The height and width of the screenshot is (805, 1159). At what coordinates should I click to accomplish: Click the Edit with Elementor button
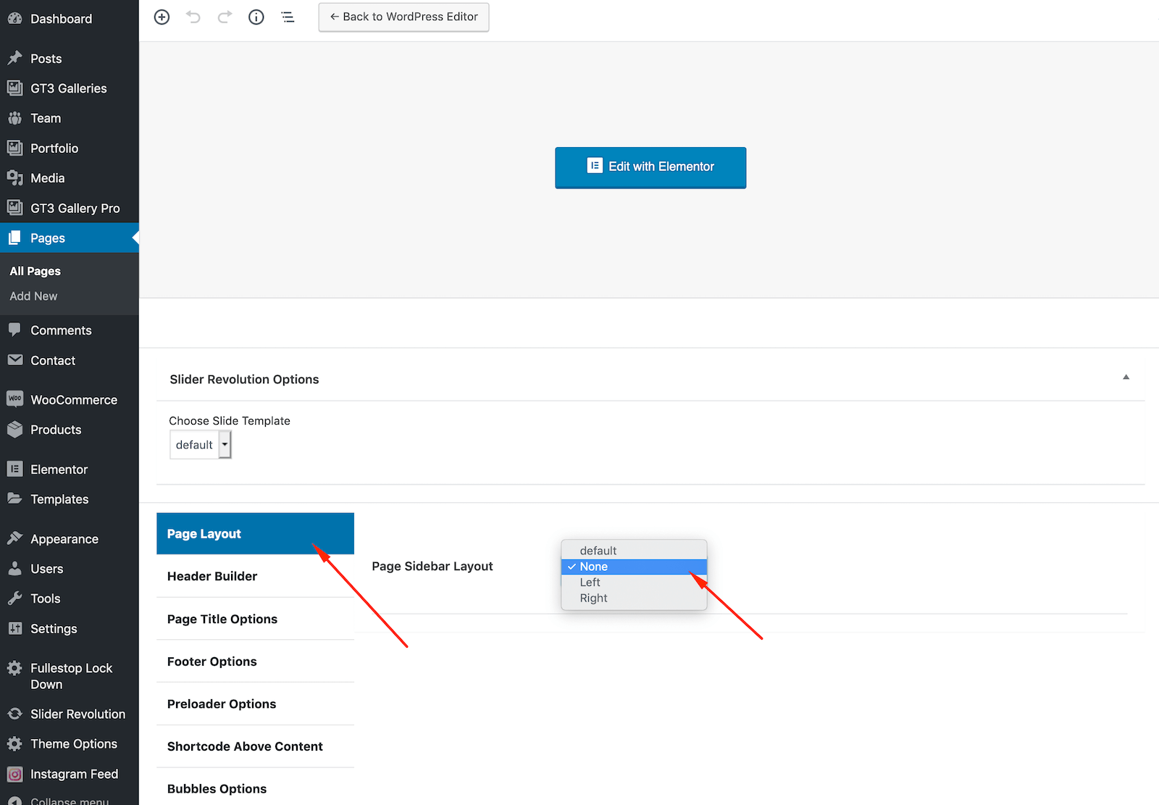point(650,167)
